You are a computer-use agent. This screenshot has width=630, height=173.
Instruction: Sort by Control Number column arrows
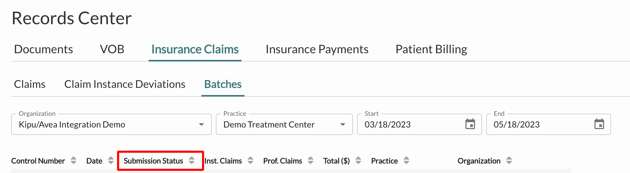73,160
